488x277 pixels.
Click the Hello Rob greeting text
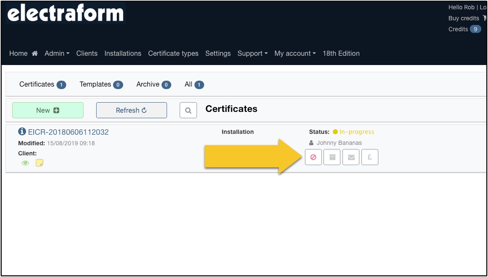461,7
